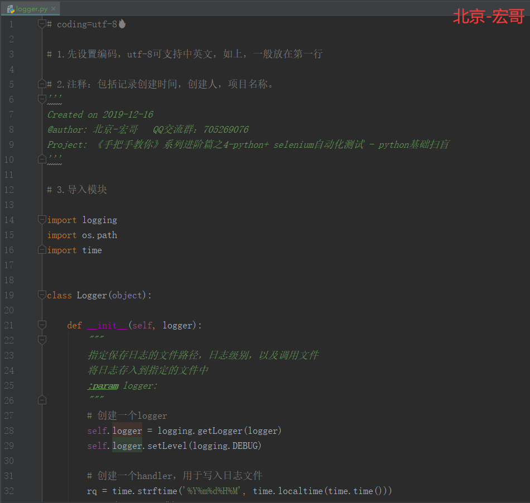Click the '# 2.注释' comment on line 5

click(x=161, y=84)
